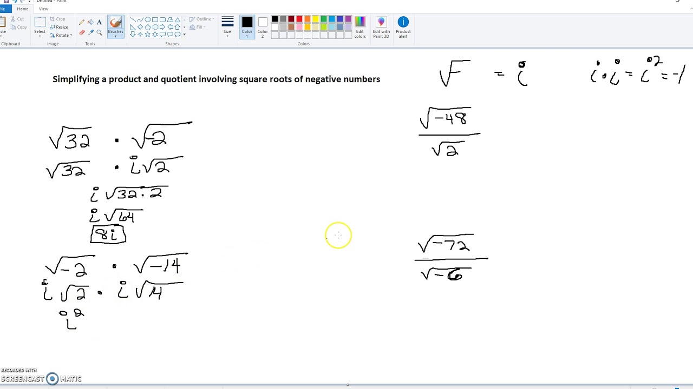Click the Resize button

(59, 27)
